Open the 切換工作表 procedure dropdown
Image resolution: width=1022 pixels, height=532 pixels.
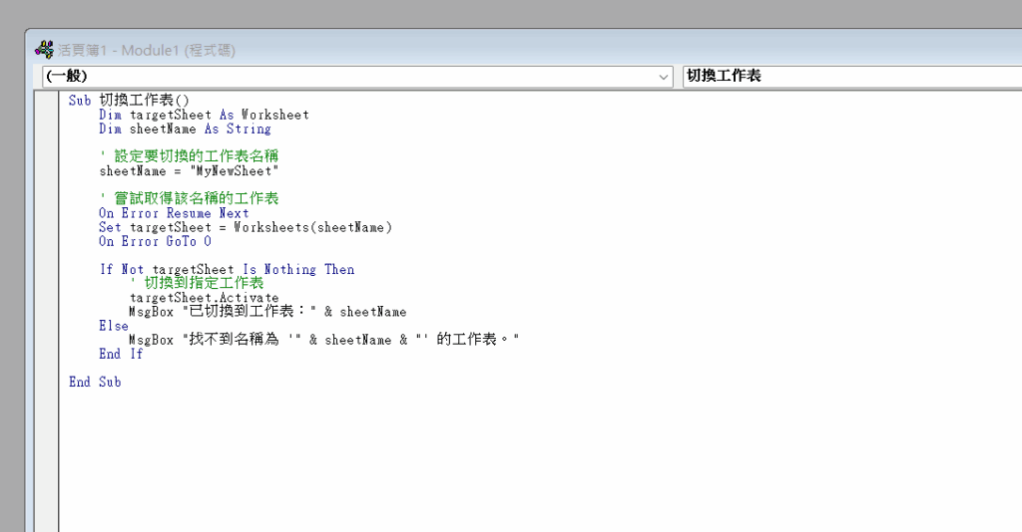click(x=850, y=77)
